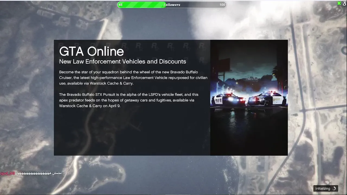
Task: Click the Initializing status label
Action: (x=323, y=188)
